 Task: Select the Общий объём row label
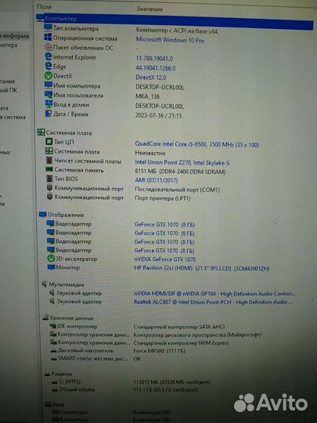(77, 389)
